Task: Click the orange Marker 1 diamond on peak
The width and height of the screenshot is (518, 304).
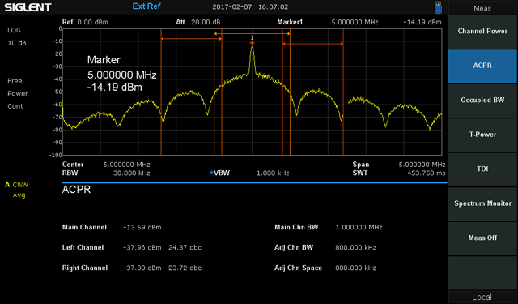Action: pos(252,43)
